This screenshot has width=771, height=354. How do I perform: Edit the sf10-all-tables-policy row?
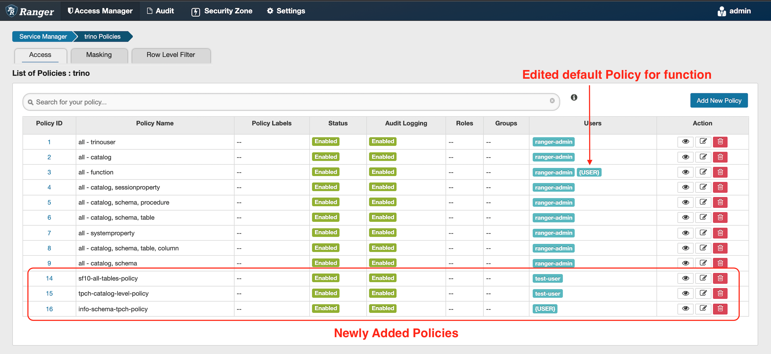tap(703, 278)
